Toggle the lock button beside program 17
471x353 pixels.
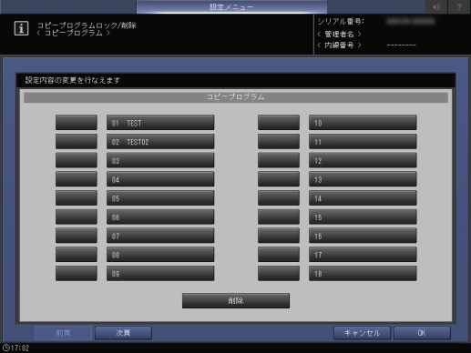click(279, 255)
